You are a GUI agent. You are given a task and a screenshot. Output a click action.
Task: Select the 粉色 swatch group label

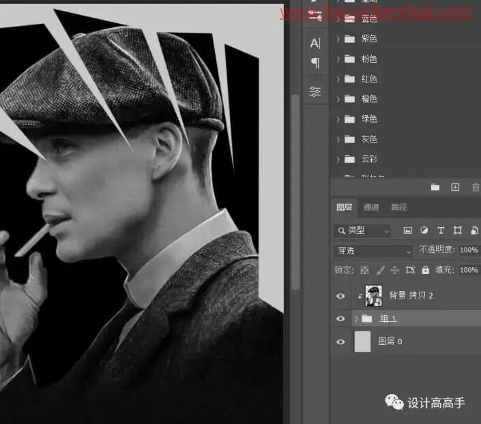(x=369, y=59)
